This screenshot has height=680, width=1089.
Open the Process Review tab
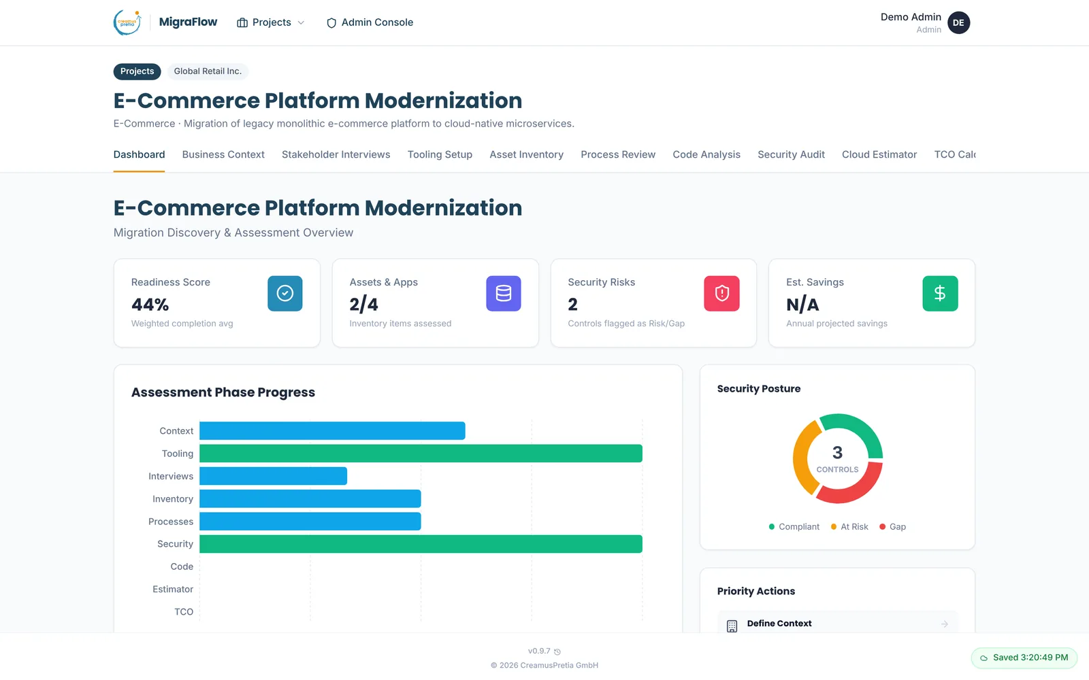[618, 154]
